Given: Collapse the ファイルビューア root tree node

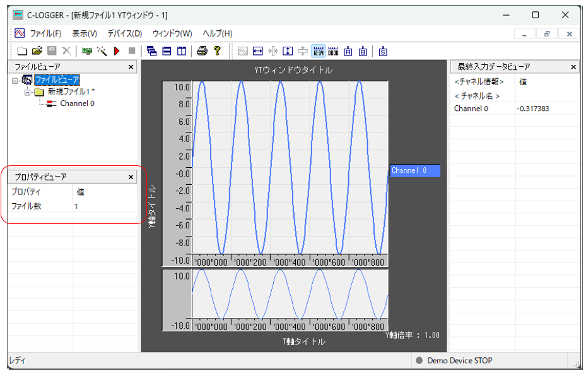Looking at the screenshot, I should (15, 80).
